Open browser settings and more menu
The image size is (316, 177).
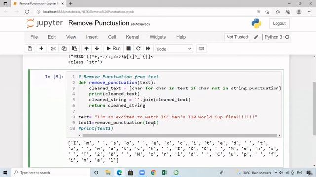[310, 12]
